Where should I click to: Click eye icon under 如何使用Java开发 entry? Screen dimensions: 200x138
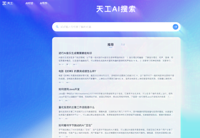click(60, 100)
